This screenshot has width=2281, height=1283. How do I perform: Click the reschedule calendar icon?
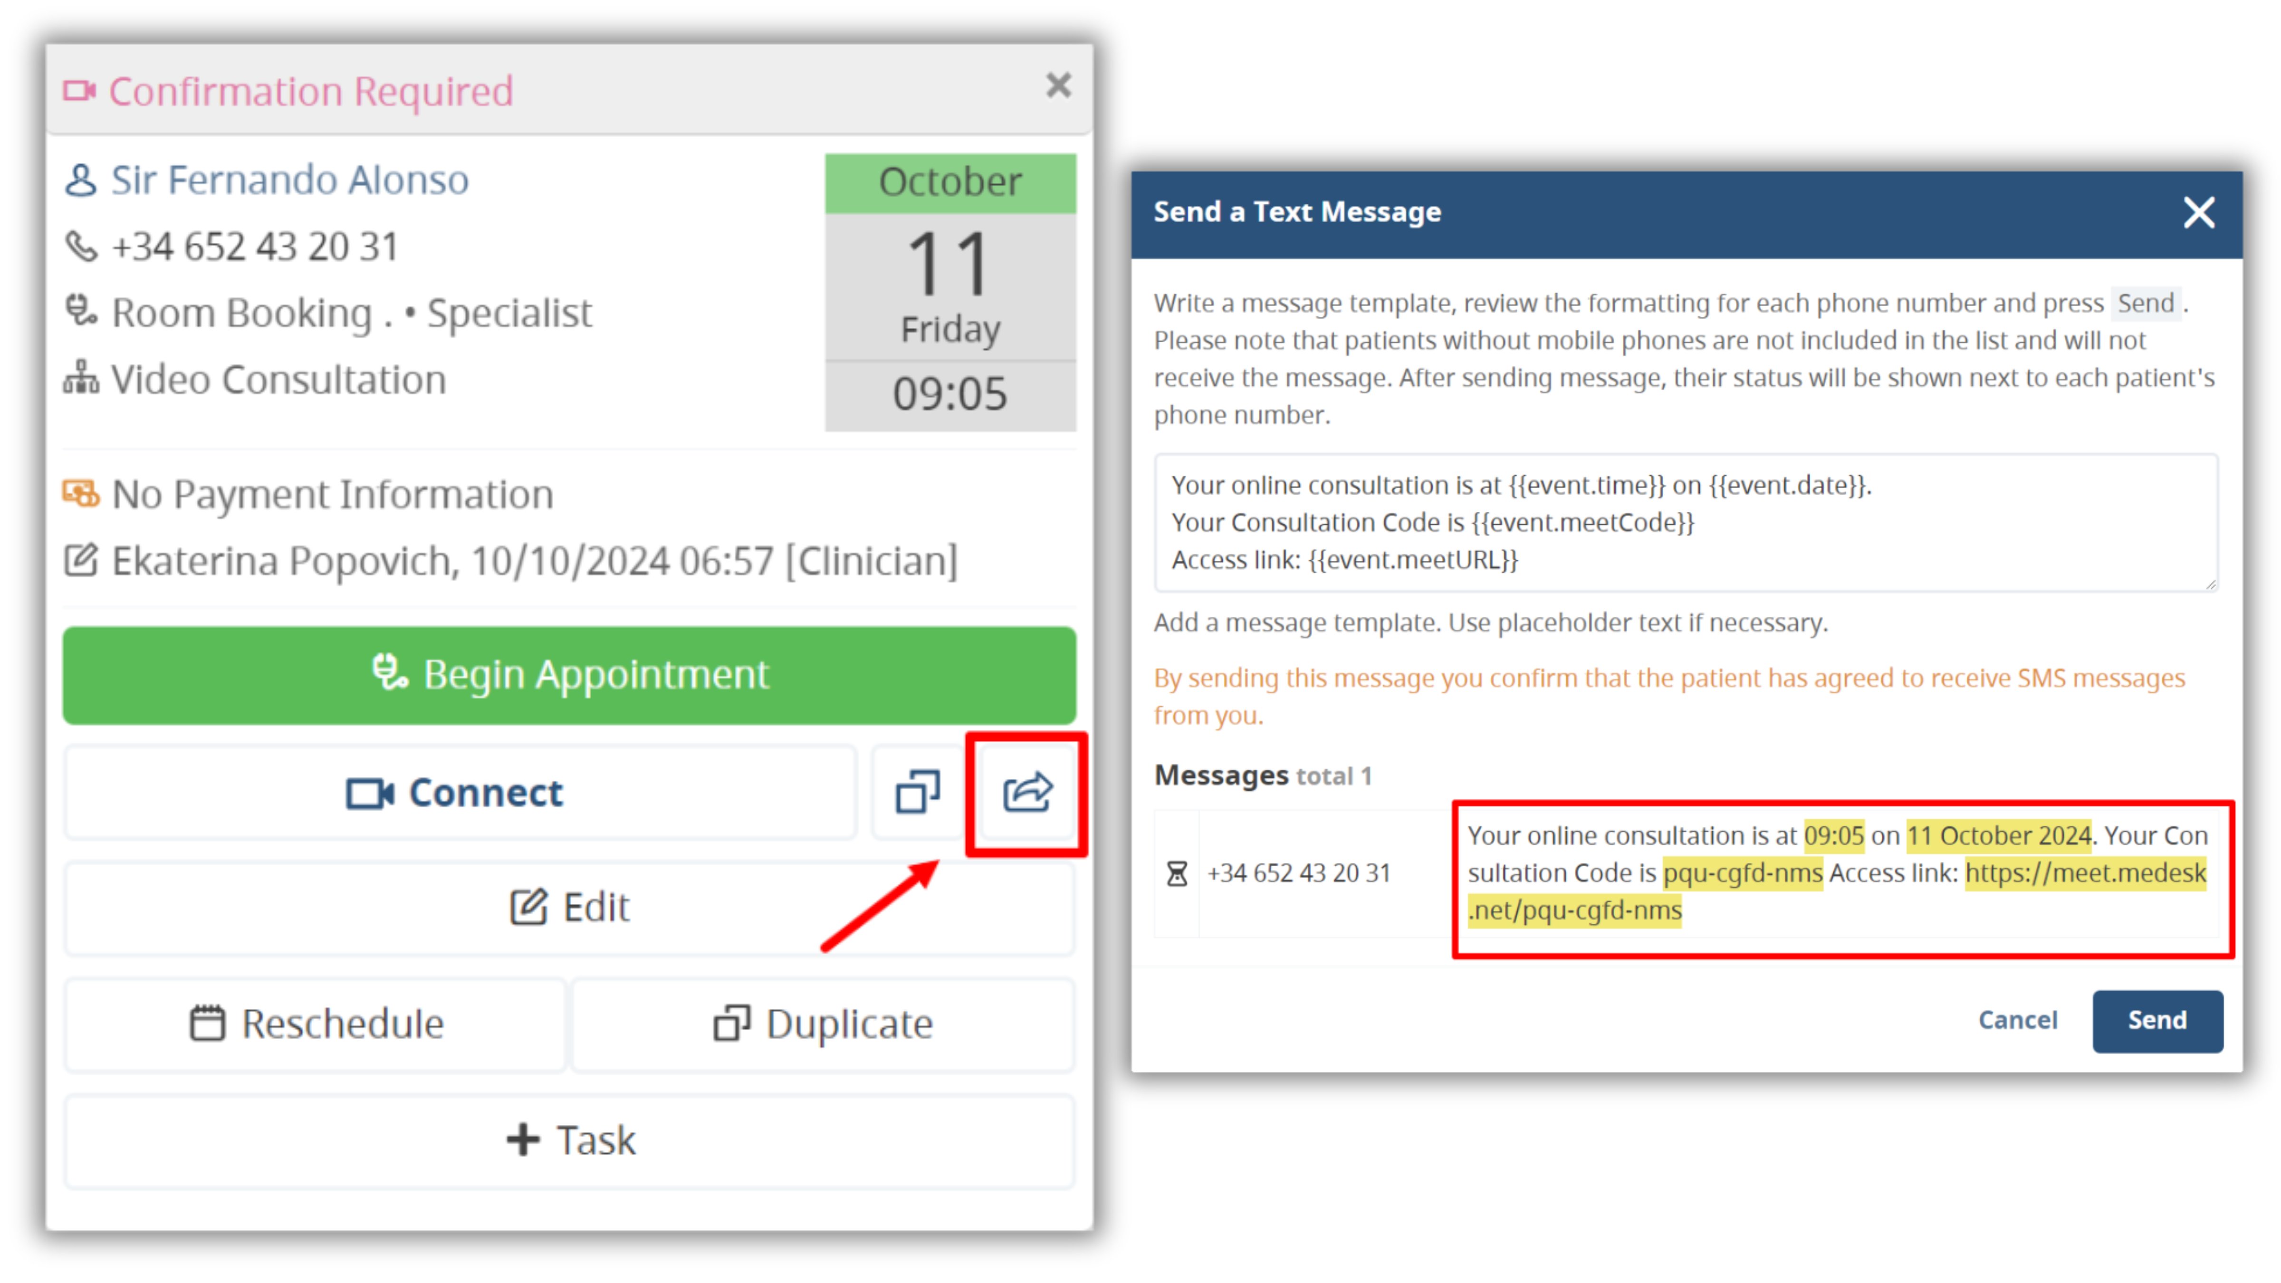coord(204,1023)
